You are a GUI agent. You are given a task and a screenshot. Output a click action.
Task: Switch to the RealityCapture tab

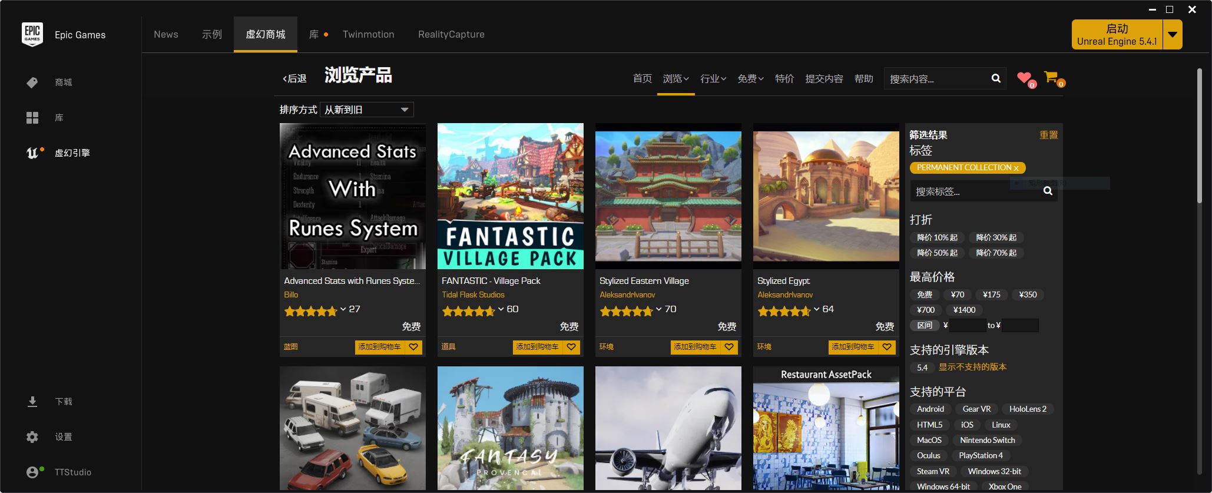(451, 34)
